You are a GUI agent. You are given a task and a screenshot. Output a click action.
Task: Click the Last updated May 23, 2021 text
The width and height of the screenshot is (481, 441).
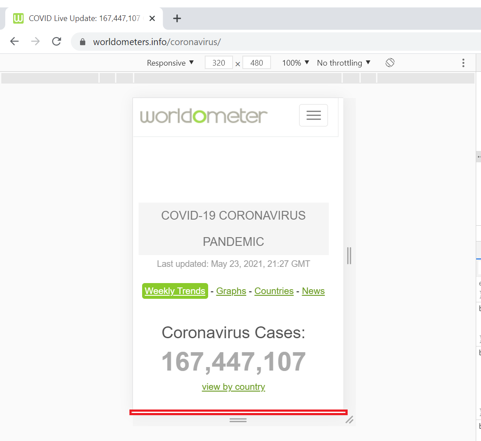pos(234,264)
